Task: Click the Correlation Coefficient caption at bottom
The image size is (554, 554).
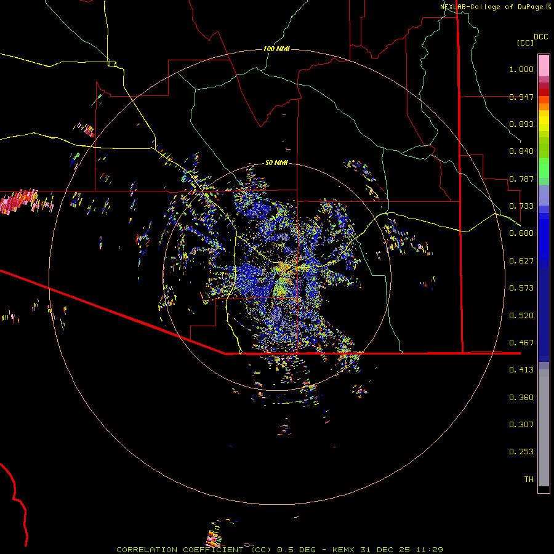Action: point(280,550)
